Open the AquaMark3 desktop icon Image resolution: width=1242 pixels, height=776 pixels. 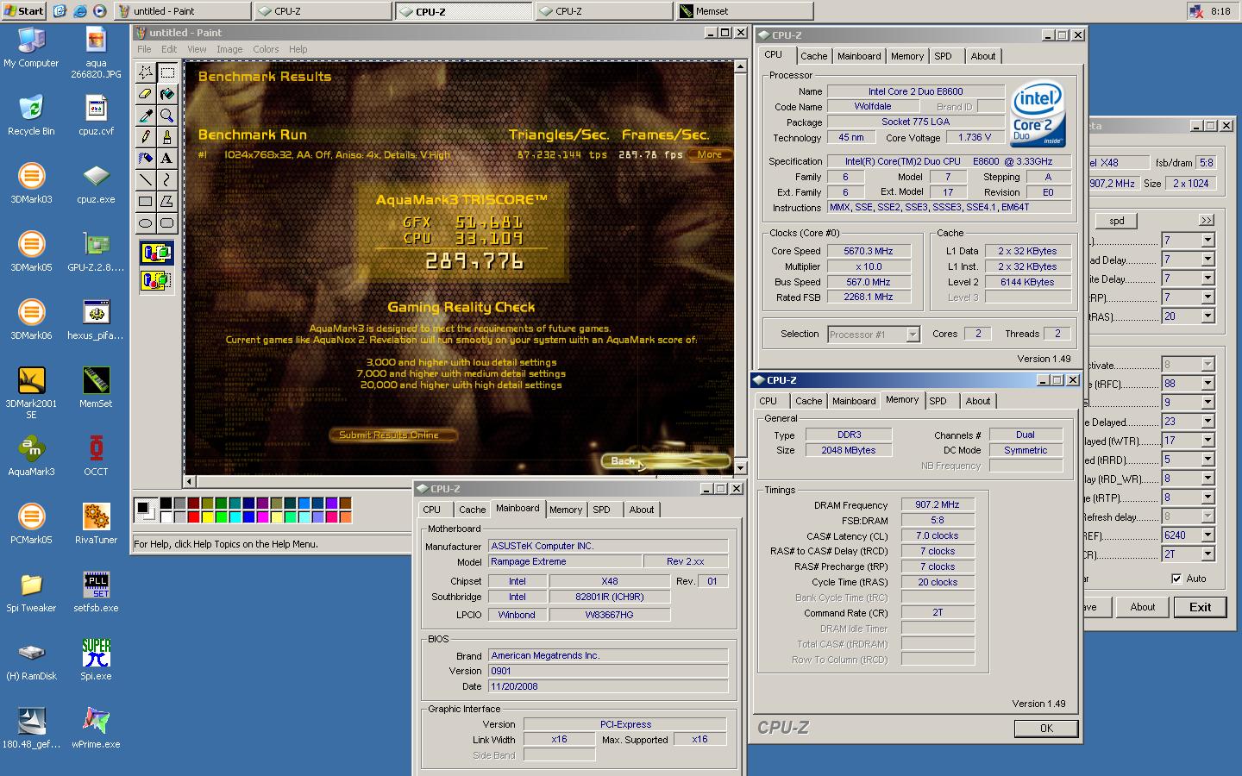[x=31, y=455]
